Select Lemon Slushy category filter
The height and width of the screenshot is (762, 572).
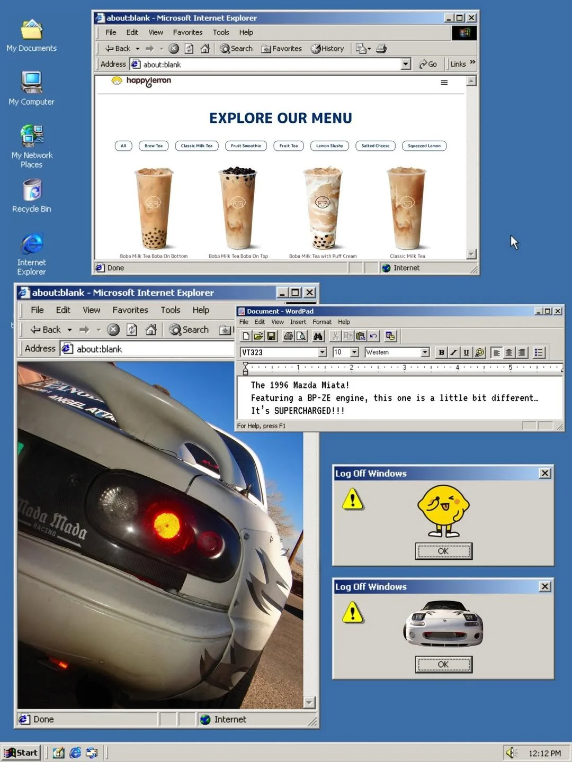click(329, 146)
